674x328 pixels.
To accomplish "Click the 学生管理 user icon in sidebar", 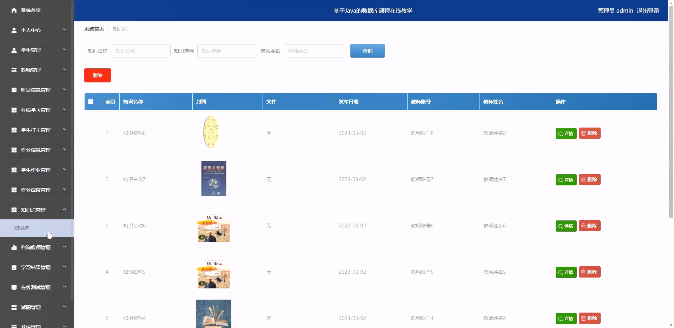I will click(x=14, y=50).
